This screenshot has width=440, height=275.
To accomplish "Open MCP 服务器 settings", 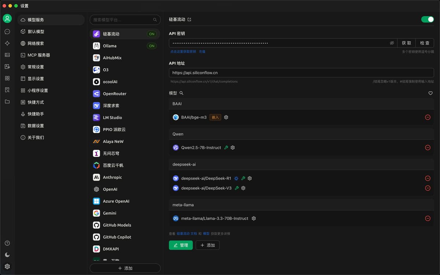I will point(51,55).
